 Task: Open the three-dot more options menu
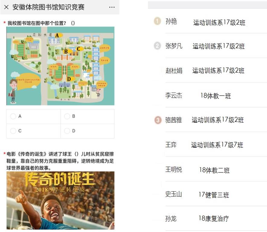(x=112, y=7)
